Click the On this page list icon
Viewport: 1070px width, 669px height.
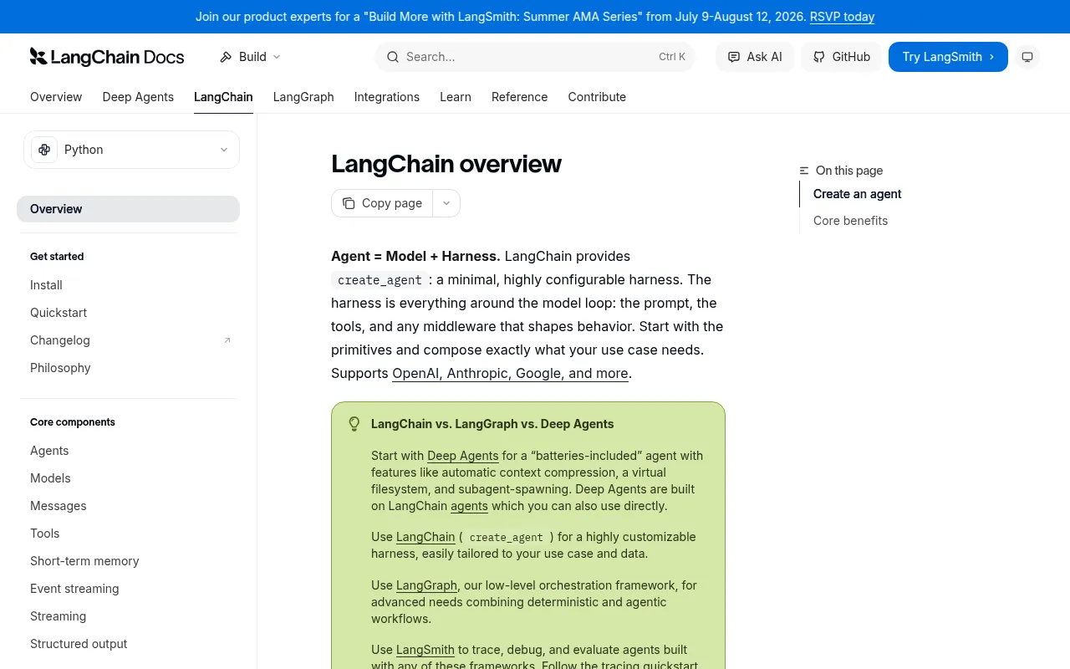pos(804,171)
